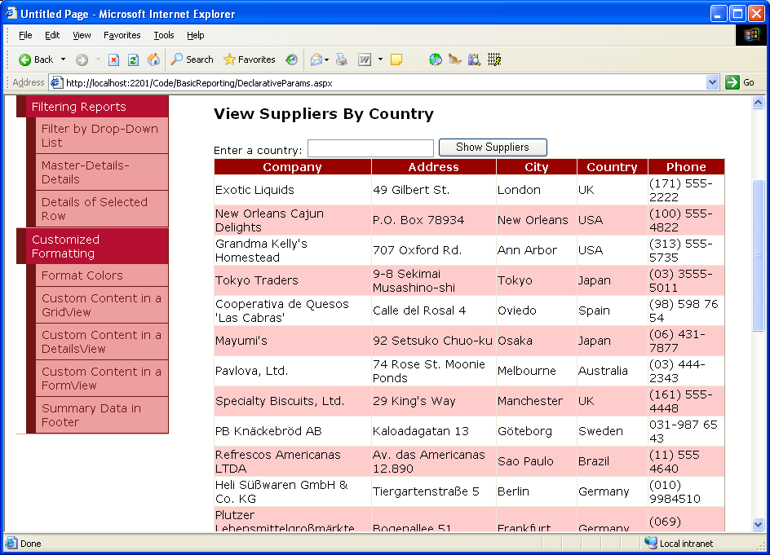Click the Stop loading icon

(114, 59)
